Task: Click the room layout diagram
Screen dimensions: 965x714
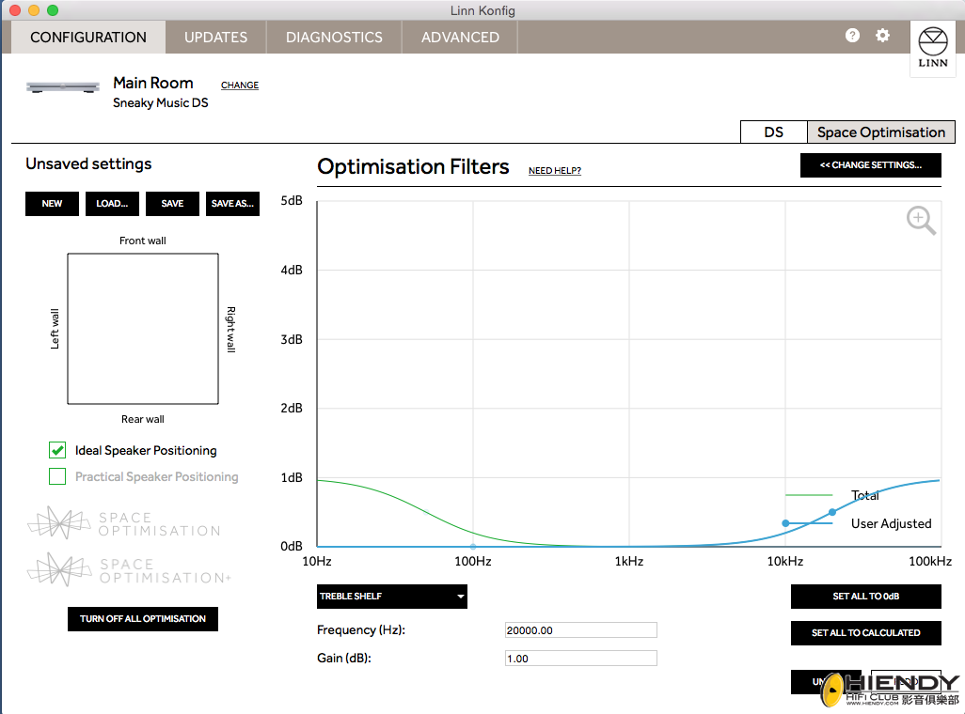Action: 143,329
